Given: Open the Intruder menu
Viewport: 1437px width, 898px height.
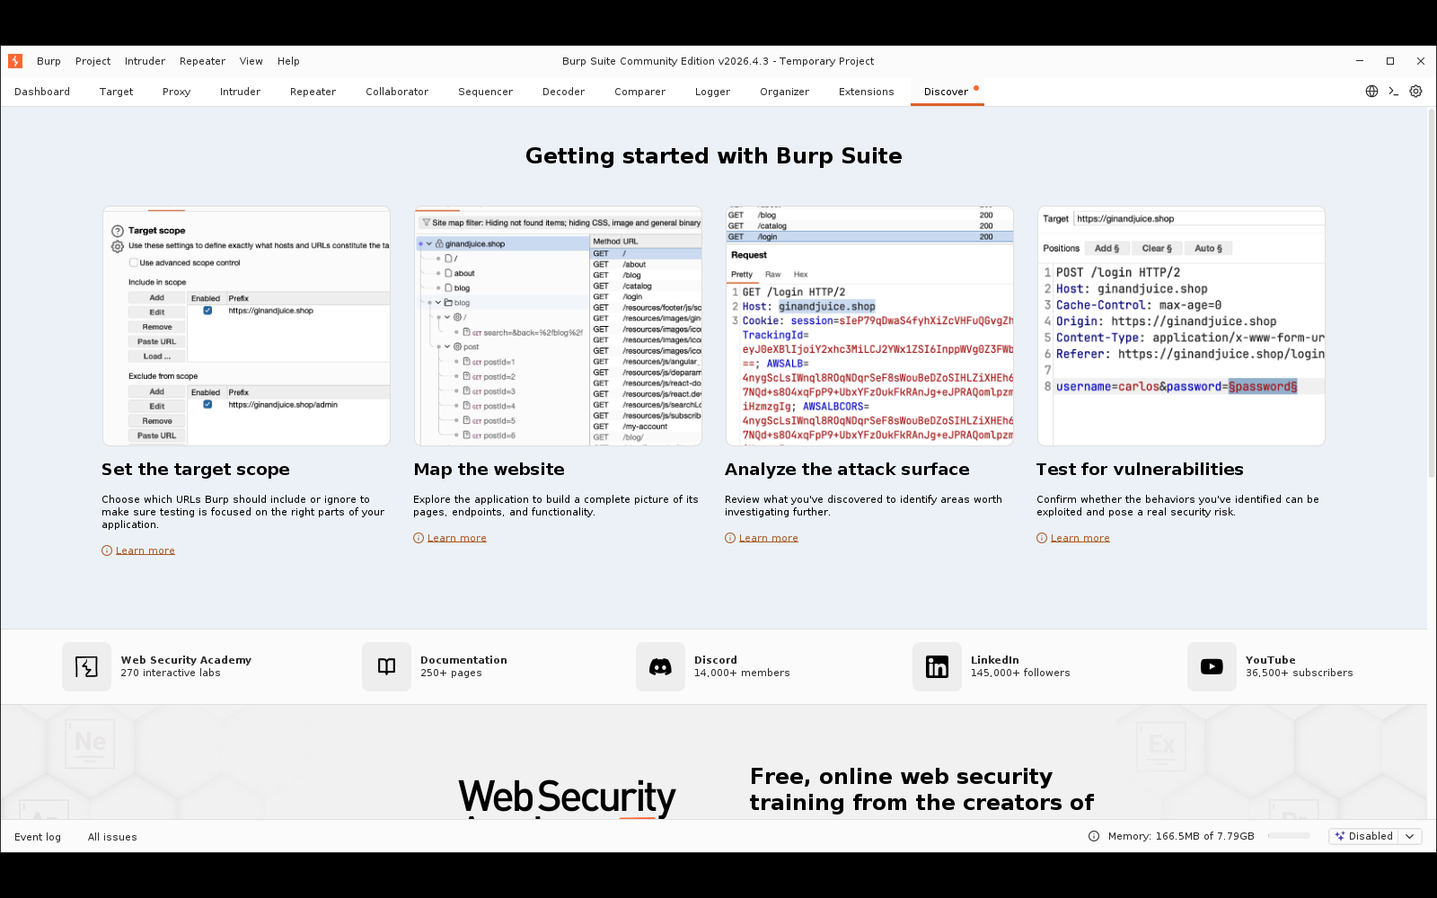Looking at the screenshot, I should click(145, 61).
